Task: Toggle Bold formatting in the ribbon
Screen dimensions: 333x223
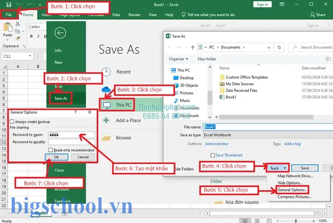Action: click(x=31, y=36)
